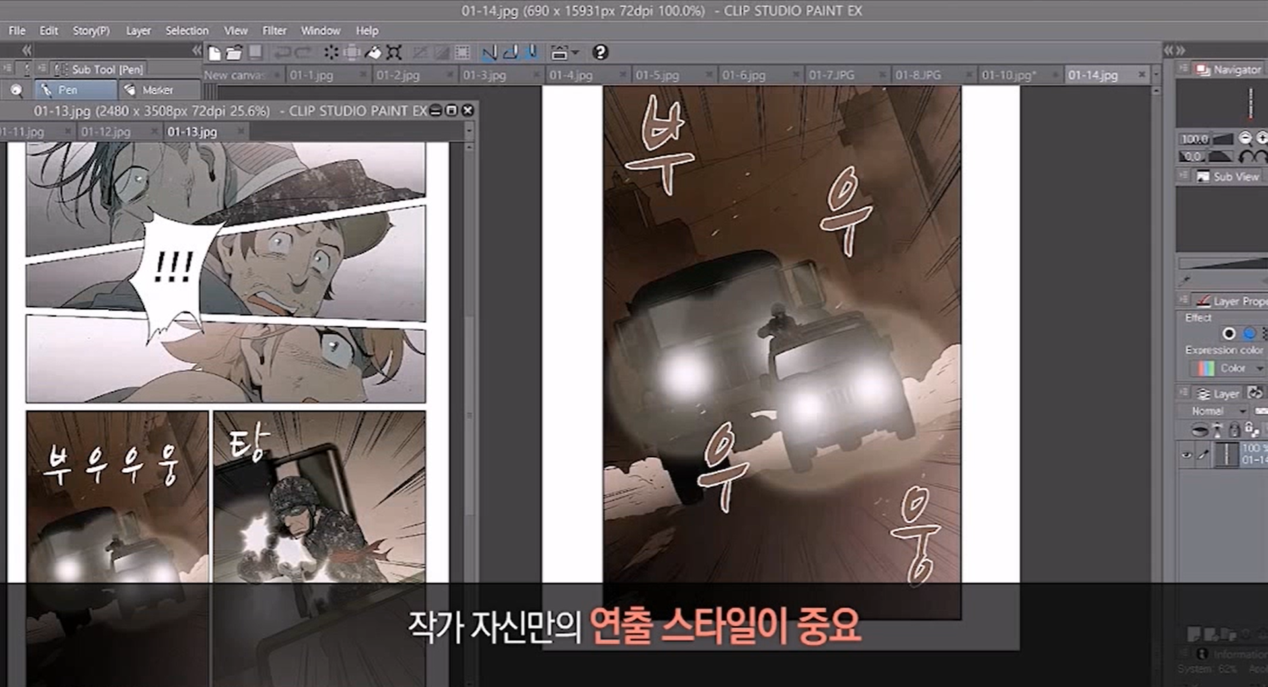
Task: Click the Deselect icon in the toolbar
Action: coord(420,53)
